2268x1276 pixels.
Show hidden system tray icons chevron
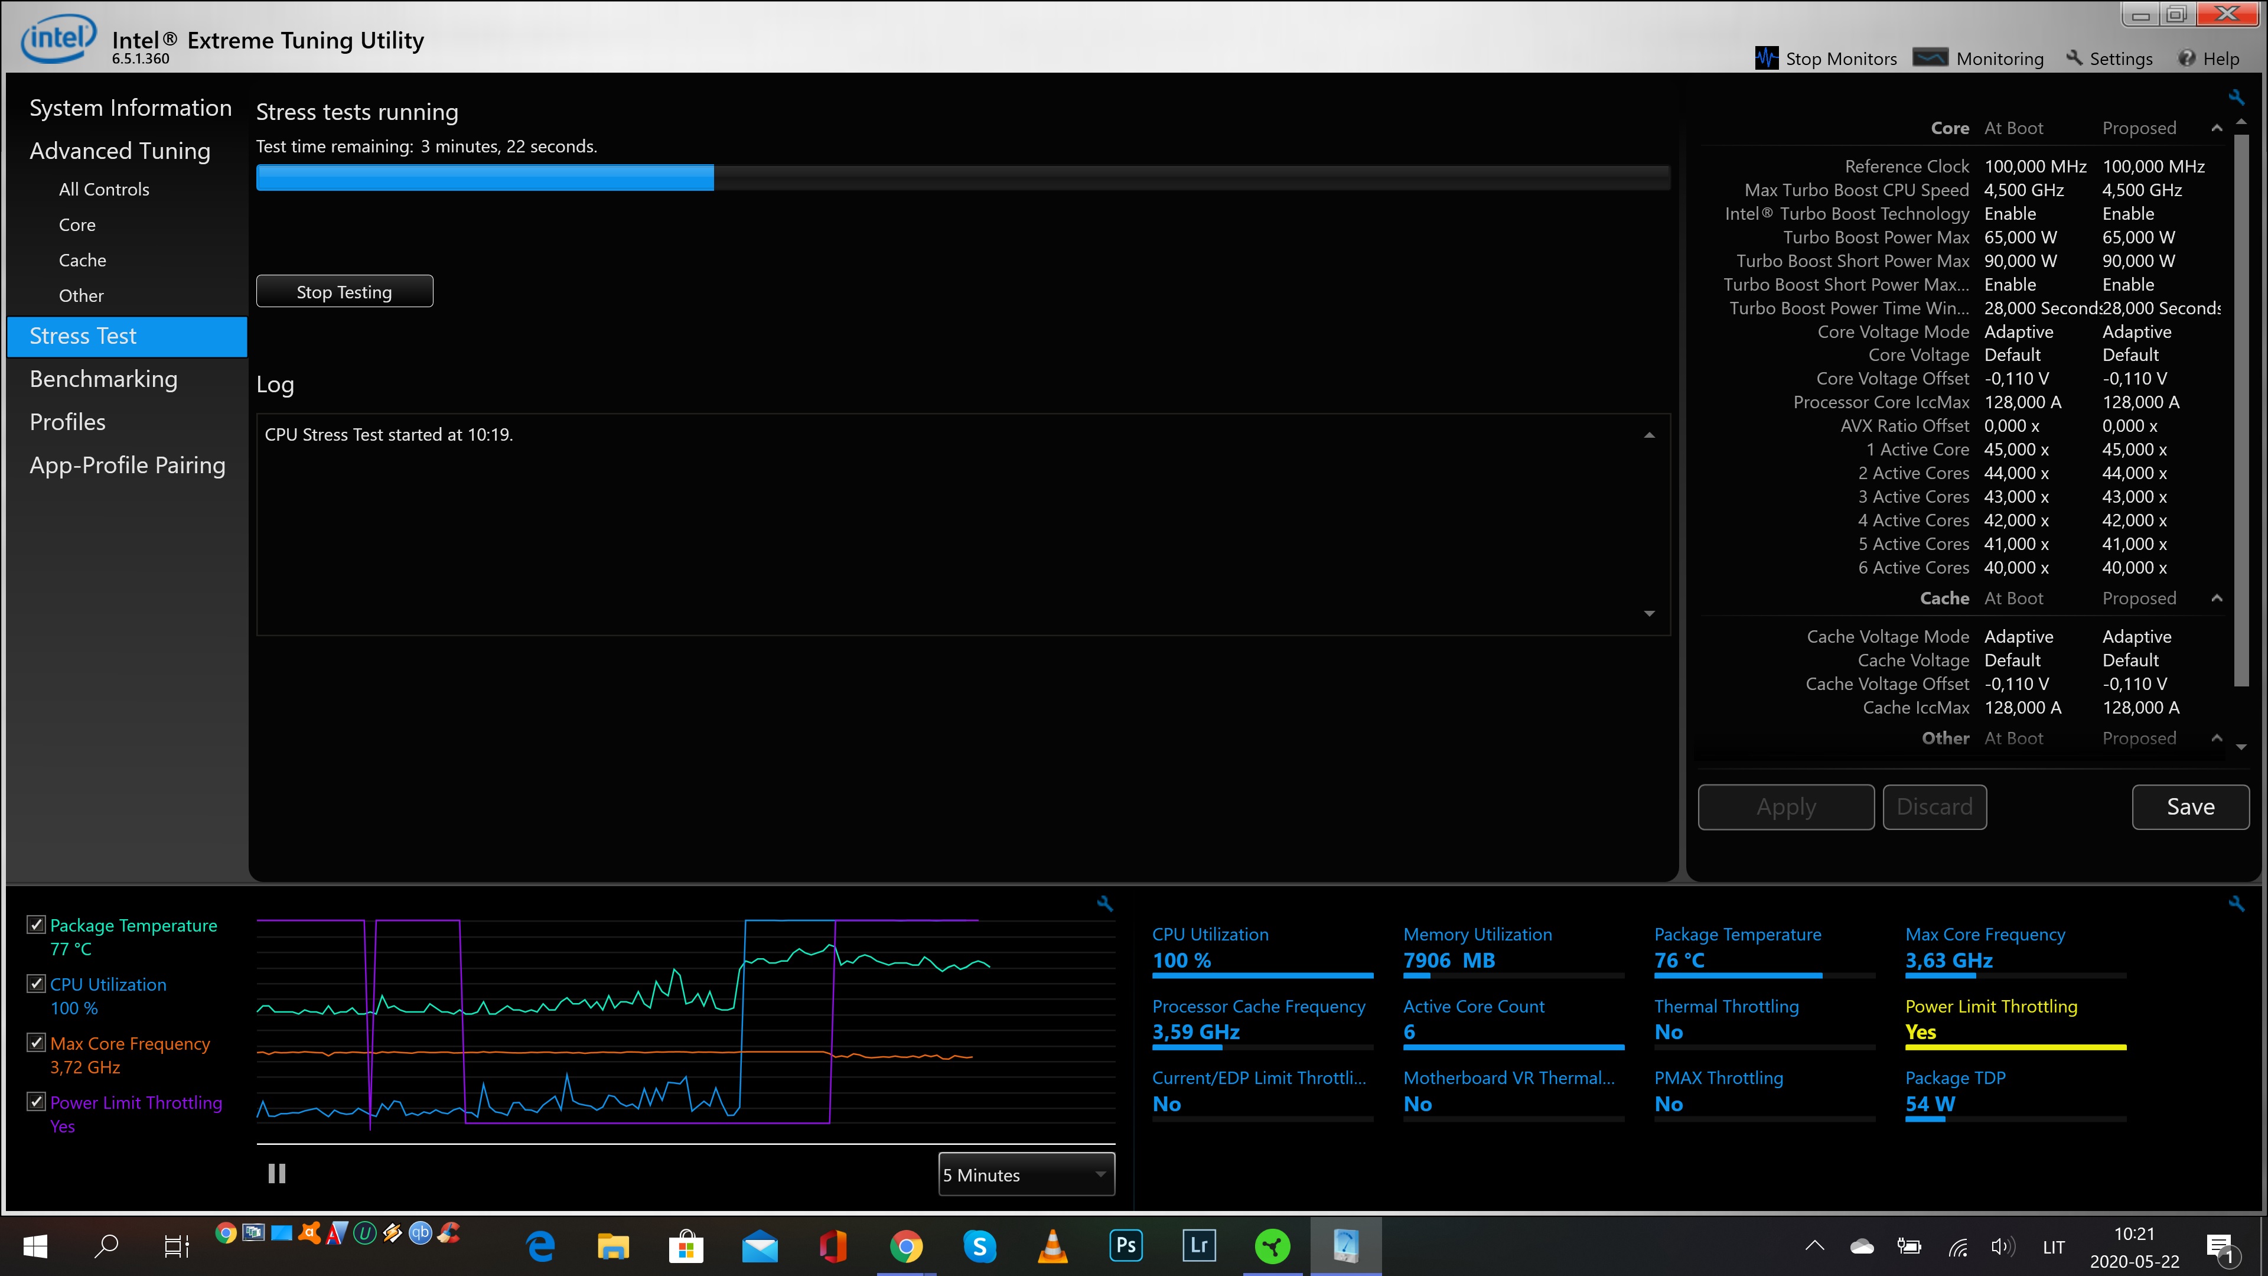coord(1814,1246)
